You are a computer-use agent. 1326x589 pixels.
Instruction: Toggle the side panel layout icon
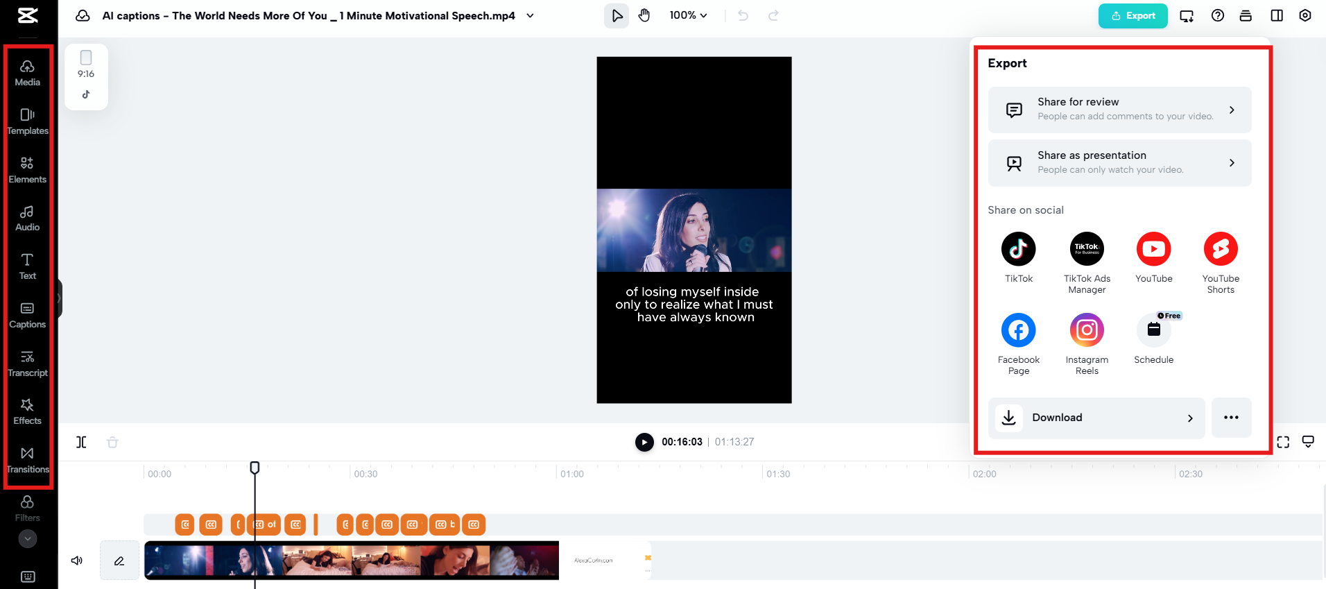(x=1277, y=15)
